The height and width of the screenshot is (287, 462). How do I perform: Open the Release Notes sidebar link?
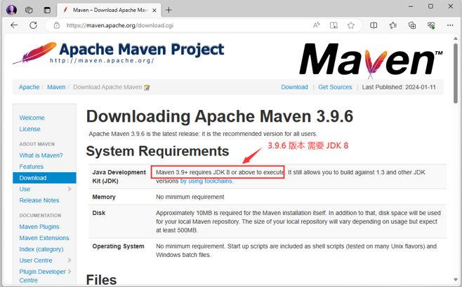[x=39, y=200]
